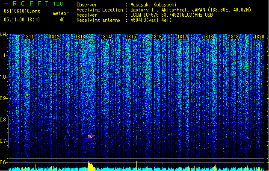Click the 1818 time marker

coord(208,37)
